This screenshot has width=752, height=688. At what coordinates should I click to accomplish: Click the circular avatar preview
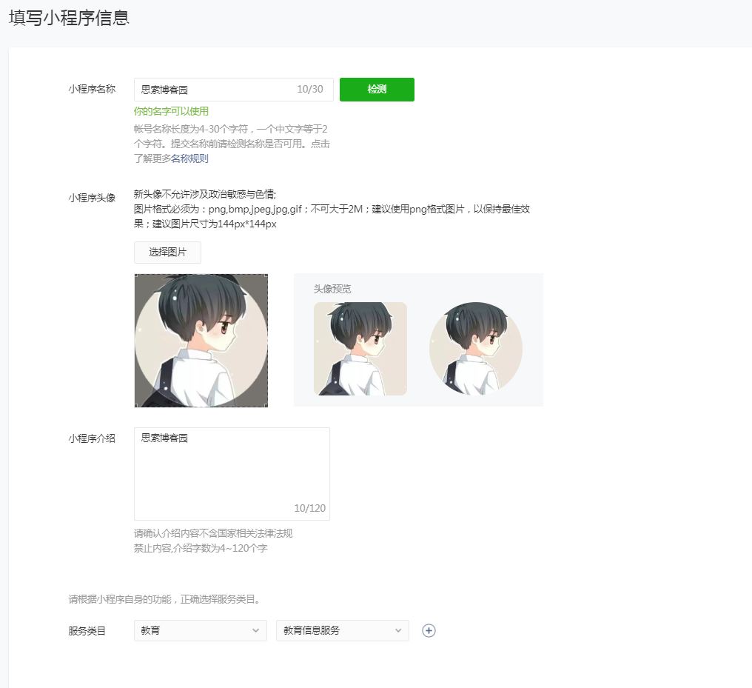476,349
